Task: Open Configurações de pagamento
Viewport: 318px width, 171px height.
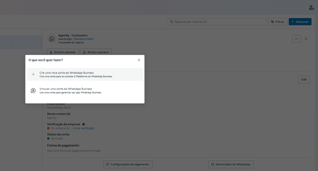Action: click(x=128, y=165)
